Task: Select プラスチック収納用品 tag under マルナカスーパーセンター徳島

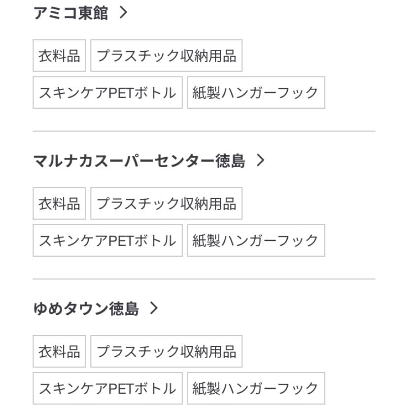Action: tap(166, 204)
